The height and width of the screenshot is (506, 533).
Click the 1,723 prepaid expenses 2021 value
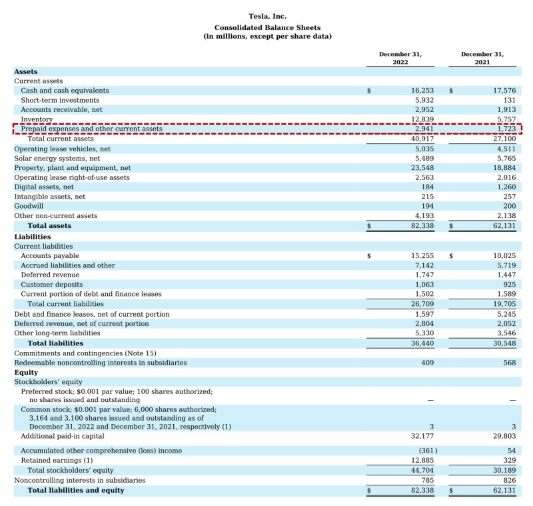point(506,129)
